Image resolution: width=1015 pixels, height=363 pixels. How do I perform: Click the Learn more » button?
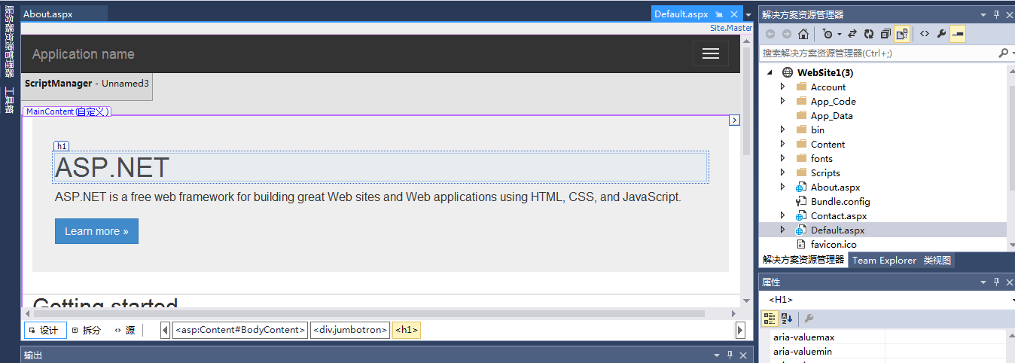pyautogui.click(x=96, y=231)
